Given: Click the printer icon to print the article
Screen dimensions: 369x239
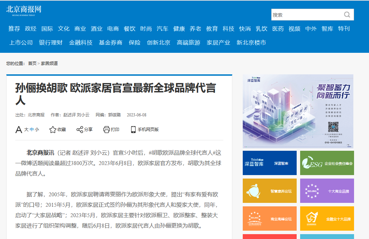Looking at the screenshot, I should pyautogui.click(x=106, y=130).
